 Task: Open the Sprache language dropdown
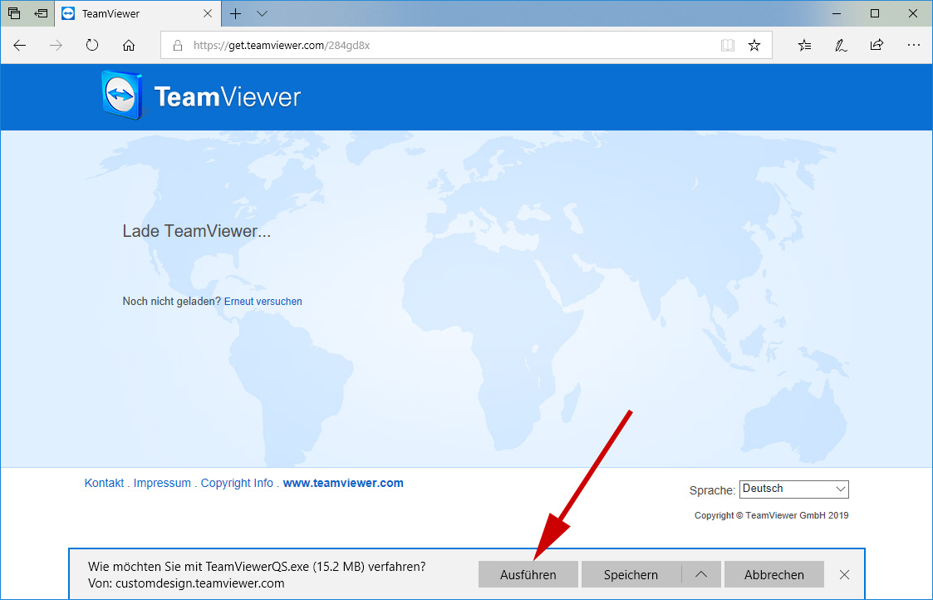(x=793, y=489)
